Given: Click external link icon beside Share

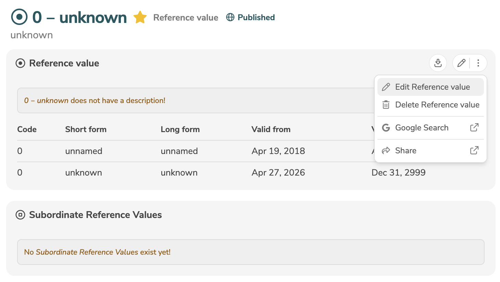Looking at the screenshot, I should [474, 151].
